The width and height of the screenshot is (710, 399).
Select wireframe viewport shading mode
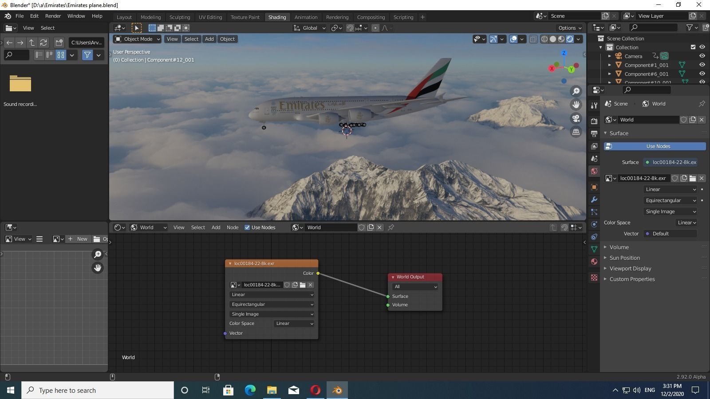[544, 39]
